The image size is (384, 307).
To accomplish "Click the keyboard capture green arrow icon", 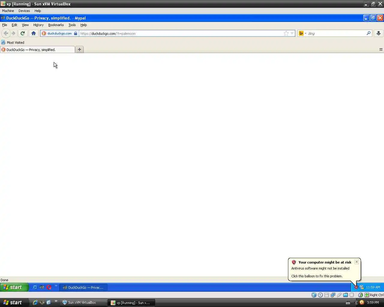I will coord(367,295).
